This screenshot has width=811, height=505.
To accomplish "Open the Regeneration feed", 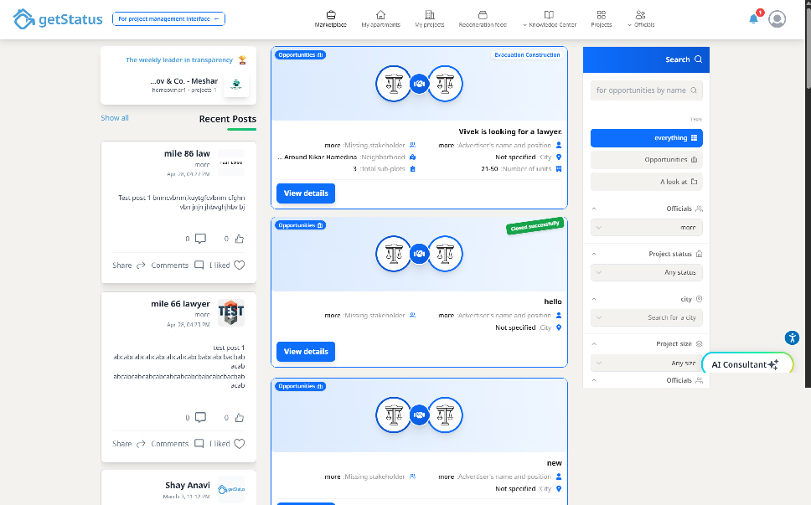I will [483, 19].
